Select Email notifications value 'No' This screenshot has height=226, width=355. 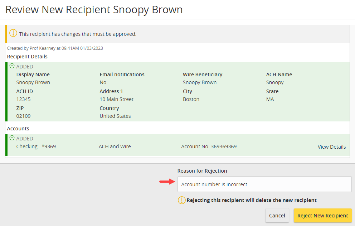(x=103, y=82)
